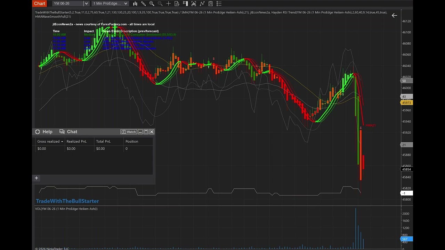This screenshot has height=250, width=445.
Task: Click the TradeWithTheBullStarter panel label
Action: point(67,201)
